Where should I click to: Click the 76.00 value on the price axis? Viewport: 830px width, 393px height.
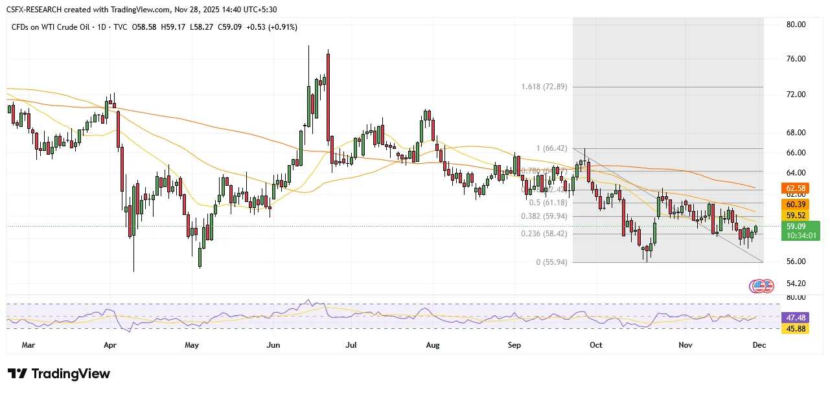(794, 59)
